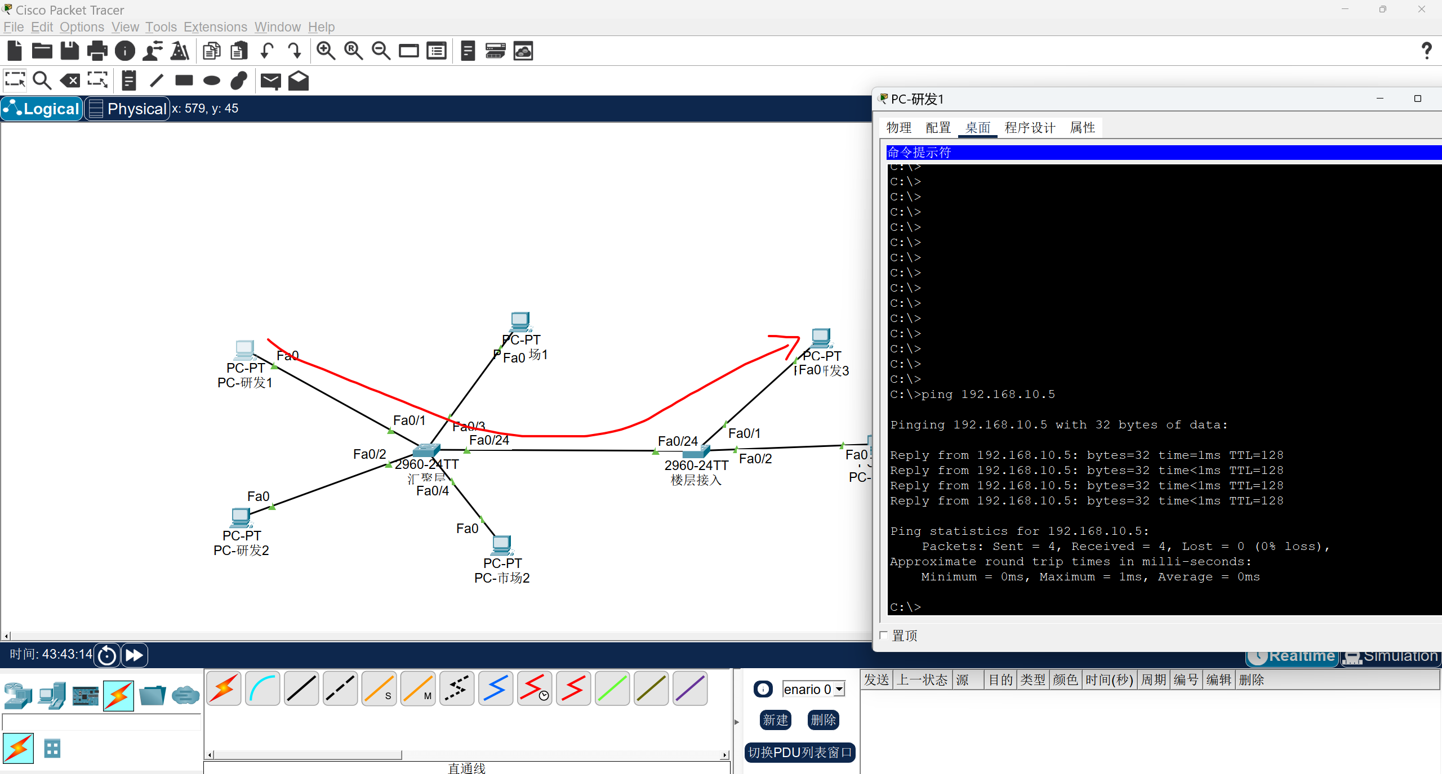Click the 上一状态 column header
The width and height of the screenshot is (1442, 774).
click(922, 680)
